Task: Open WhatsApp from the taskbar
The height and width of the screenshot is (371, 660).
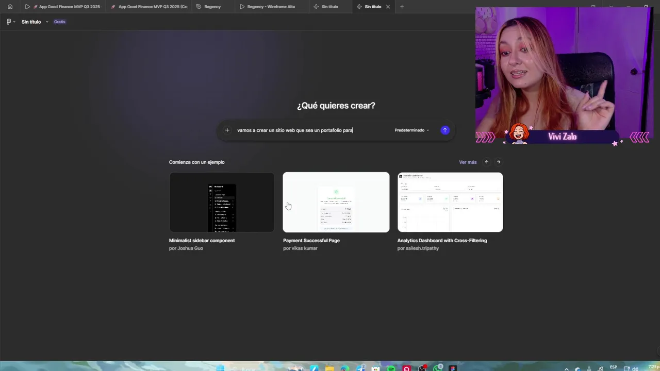Action: (437, 368)
